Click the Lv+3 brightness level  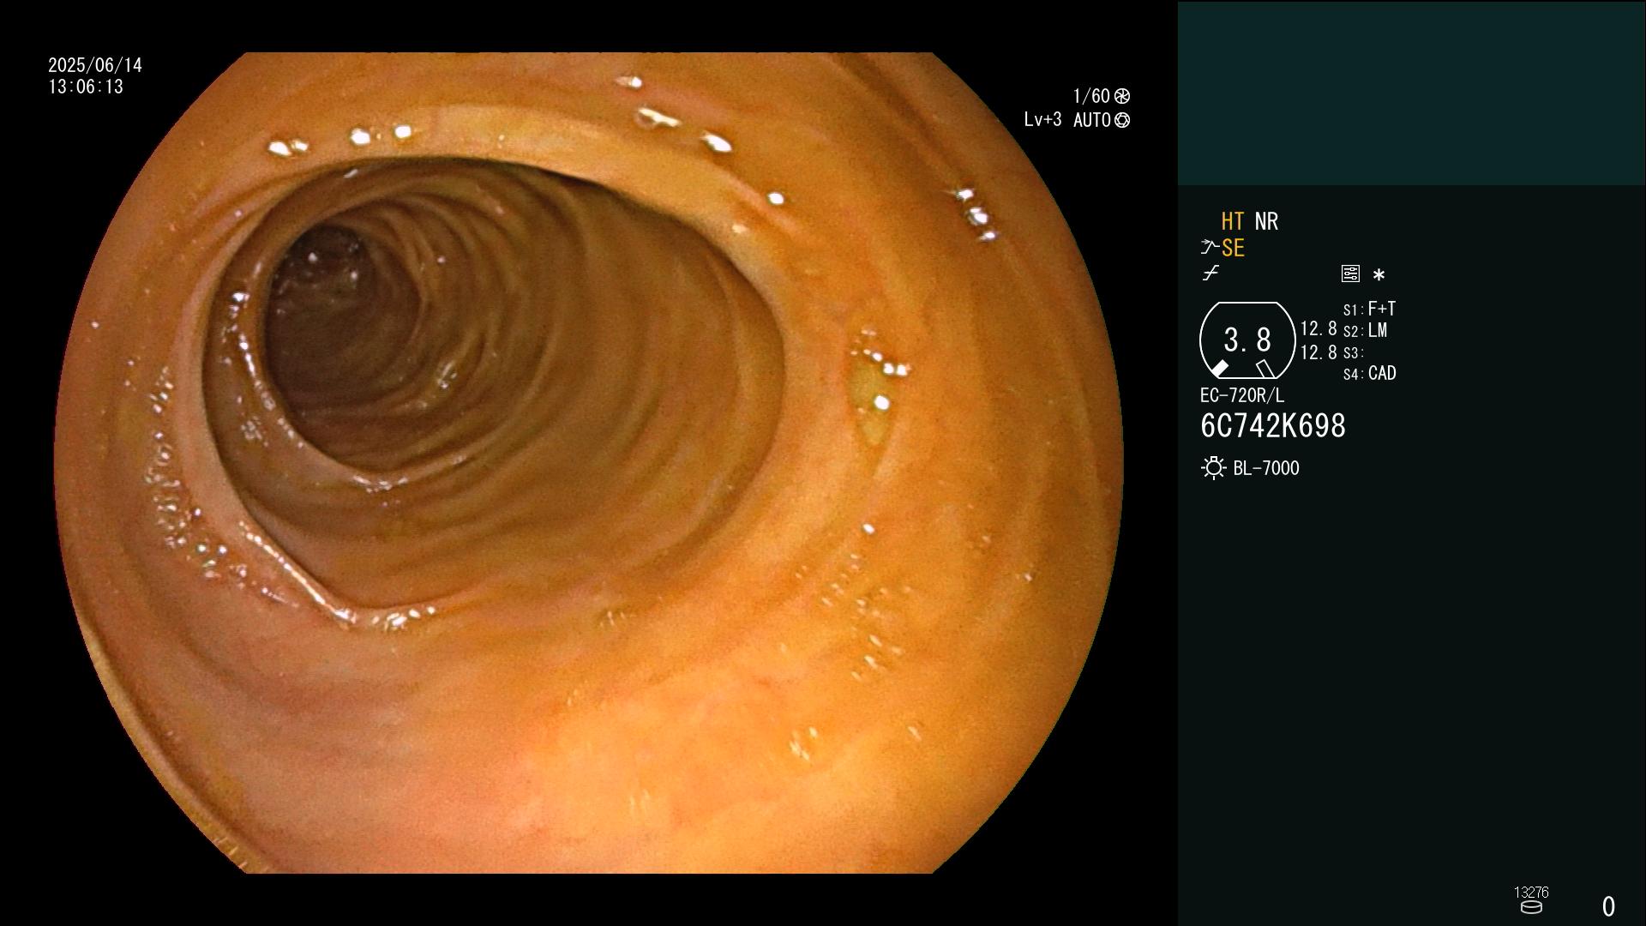tap(1042, 120)
